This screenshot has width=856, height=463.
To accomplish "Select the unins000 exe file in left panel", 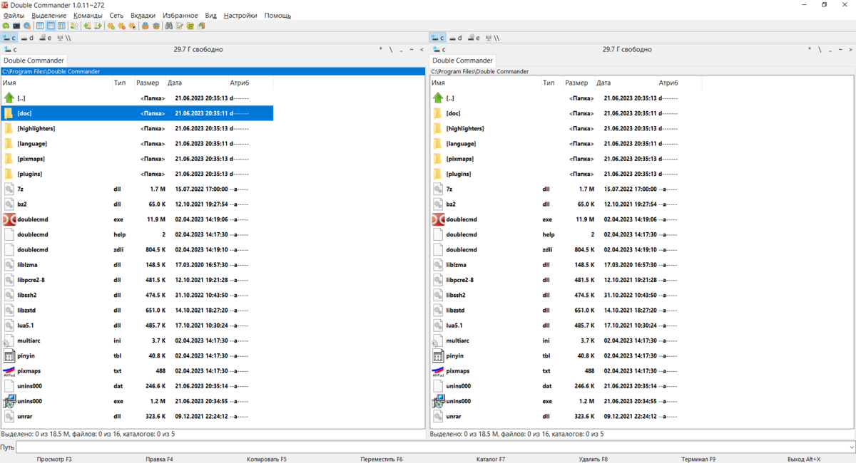I will click(137, 401).
